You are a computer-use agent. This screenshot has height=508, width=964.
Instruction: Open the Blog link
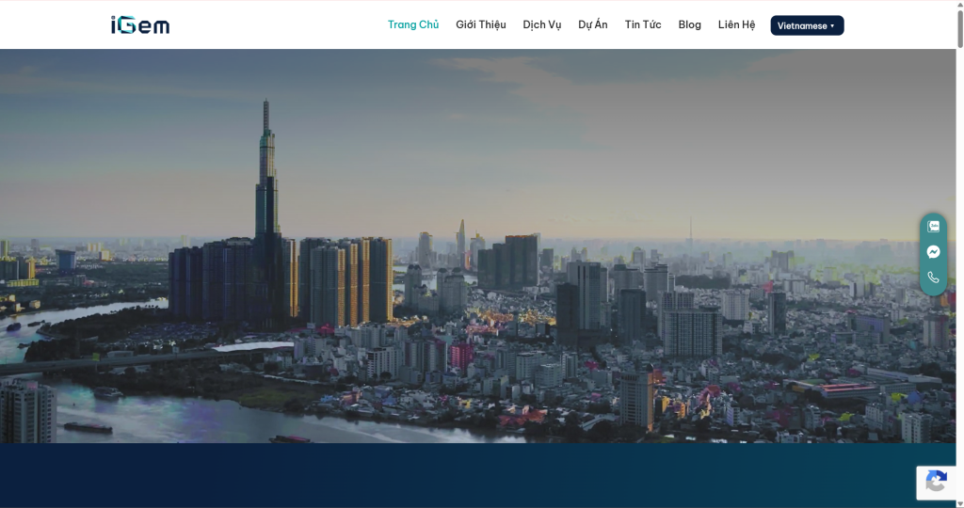coord(690,24)
